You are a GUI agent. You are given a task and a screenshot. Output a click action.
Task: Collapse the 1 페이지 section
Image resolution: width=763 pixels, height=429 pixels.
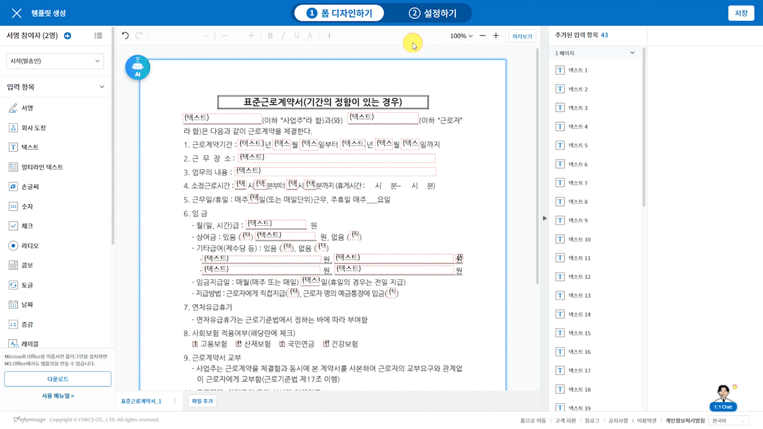[632, 53]
